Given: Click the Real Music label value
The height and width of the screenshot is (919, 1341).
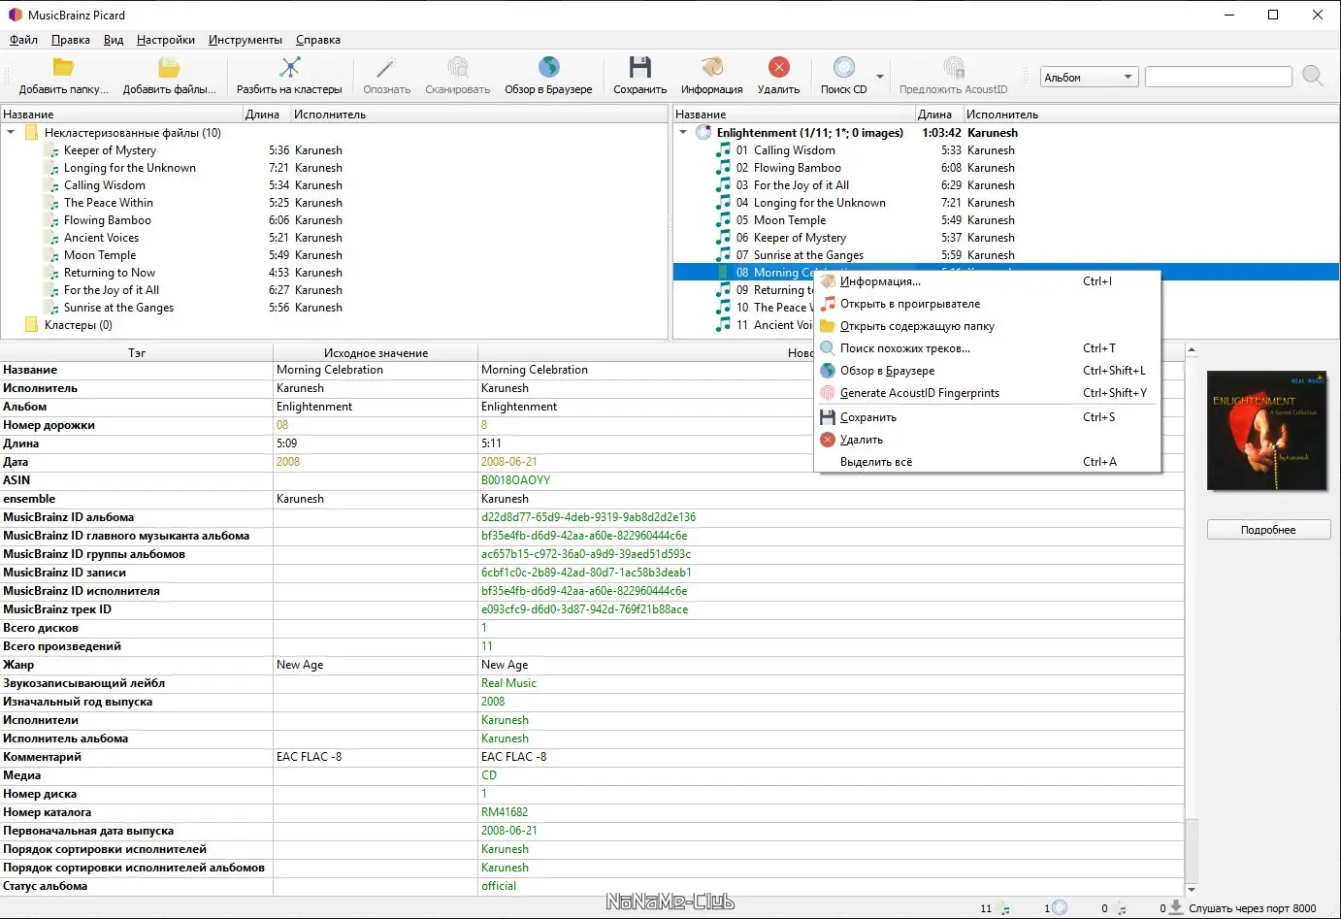Looking at the screenshot, I should (x=508, y=683).
